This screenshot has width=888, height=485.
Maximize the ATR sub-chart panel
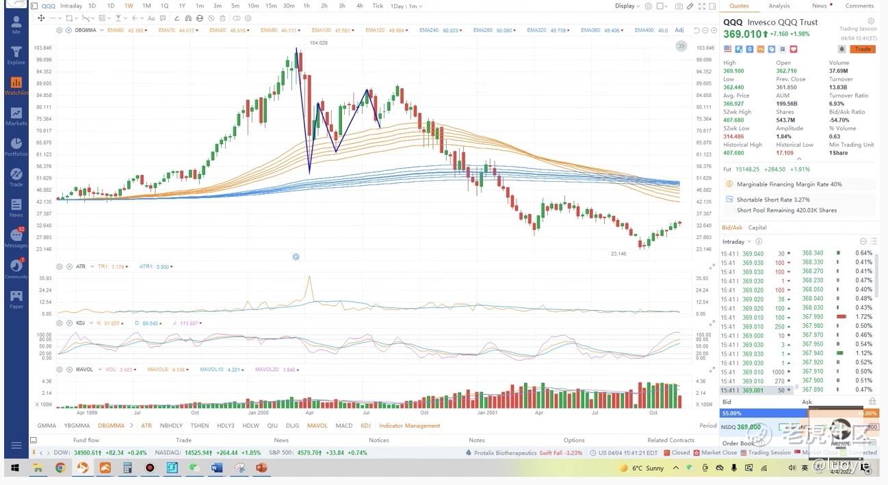712,266
